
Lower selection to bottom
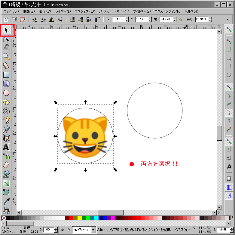[x=72, y=20]
